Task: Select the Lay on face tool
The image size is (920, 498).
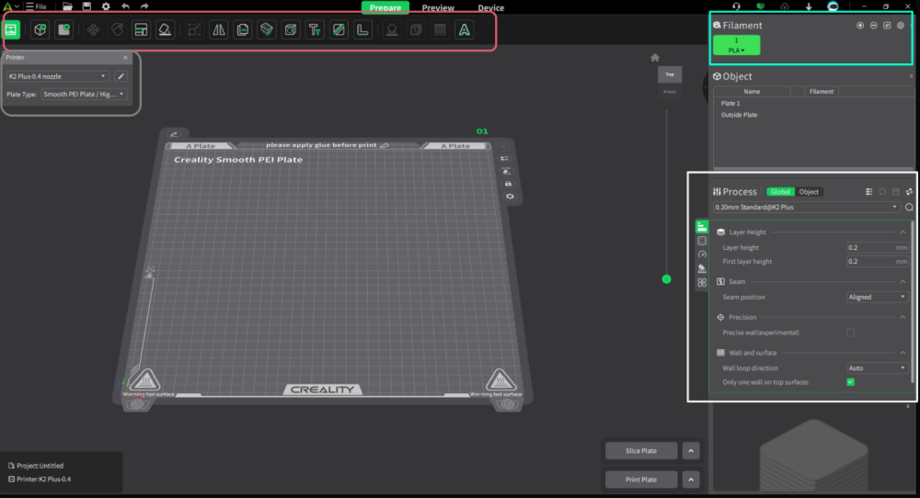Action: click(165, 30)
